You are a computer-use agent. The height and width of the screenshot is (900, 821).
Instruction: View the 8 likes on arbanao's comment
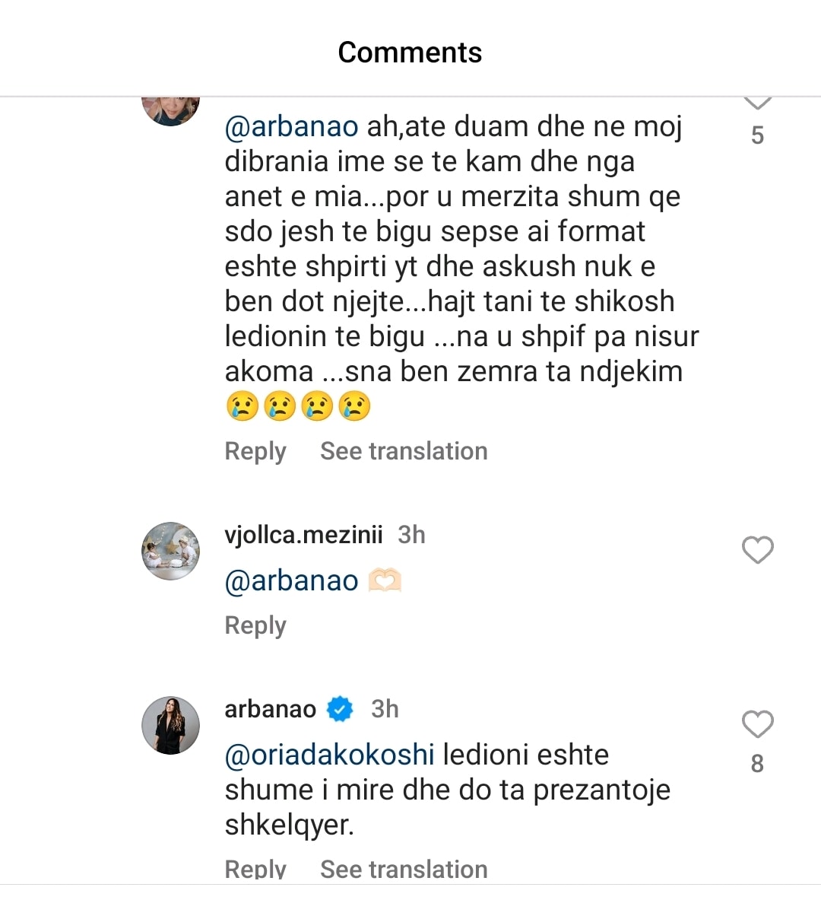757,763
